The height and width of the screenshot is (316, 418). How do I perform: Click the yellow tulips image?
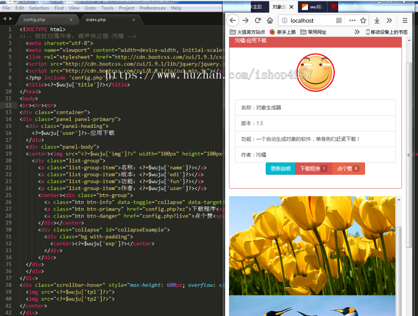(x=312, y=245)
